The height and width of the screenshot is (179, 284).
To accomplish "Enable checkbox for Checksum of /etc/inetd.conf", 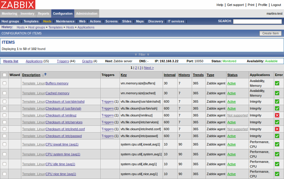I will click(4, 129).
